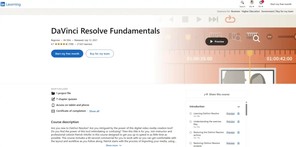Open Restoring DaVinci Resolve projects lesson title
This screenshot has height=147, width=296.
206,145
